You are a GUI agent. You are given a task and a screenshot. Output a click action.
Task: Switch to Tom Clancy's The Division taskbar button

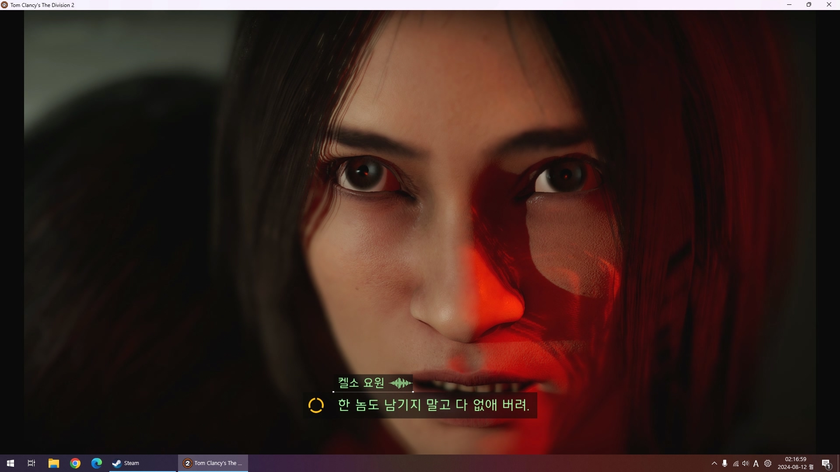click(213, 463)
